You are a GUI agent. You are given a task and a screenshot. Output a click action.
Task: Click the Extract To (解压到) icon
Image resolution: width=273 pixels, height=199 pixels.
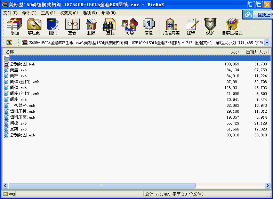pos(34,26)
